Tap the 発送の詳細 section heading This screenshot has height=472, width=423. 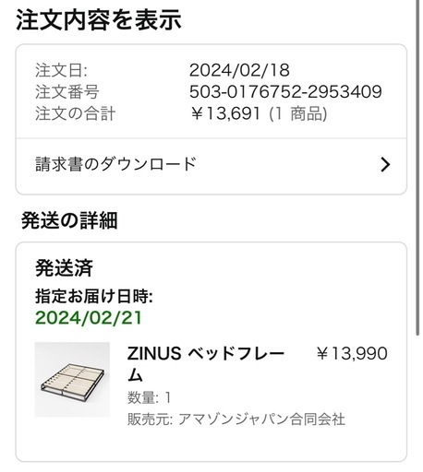pyautogui.click(x=69, y=220)
